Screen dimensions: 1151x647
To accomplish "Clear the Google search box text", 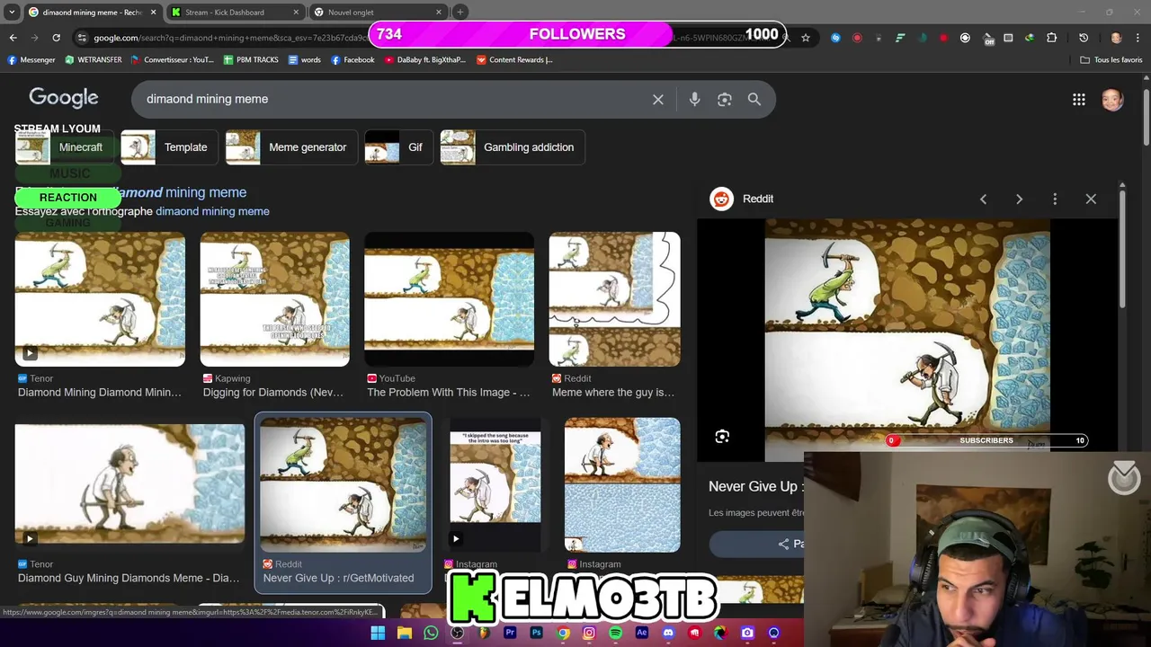I will [x=658, y=99].
